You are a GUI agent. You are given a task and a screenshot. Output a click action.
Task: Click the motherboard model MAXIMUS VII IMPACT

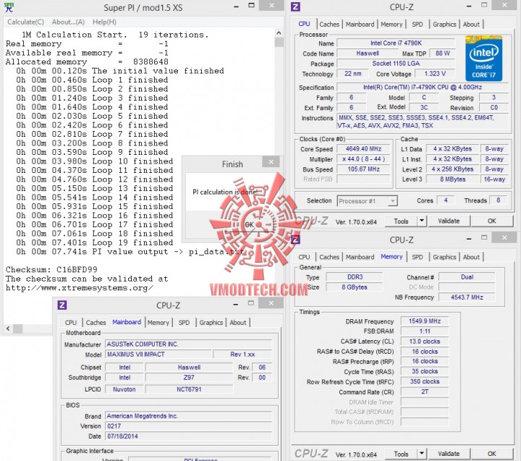[158, 355]
